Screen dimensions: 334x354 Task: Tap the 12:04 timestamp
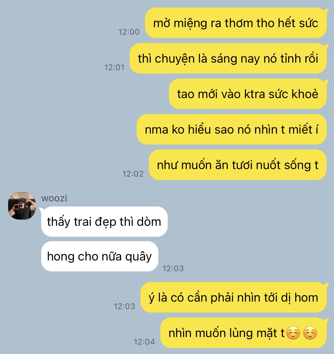point(144,342)
